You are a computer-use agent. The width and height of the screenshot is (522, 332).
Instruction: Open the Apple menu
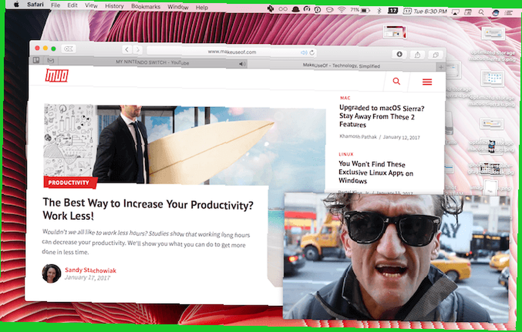16,4
